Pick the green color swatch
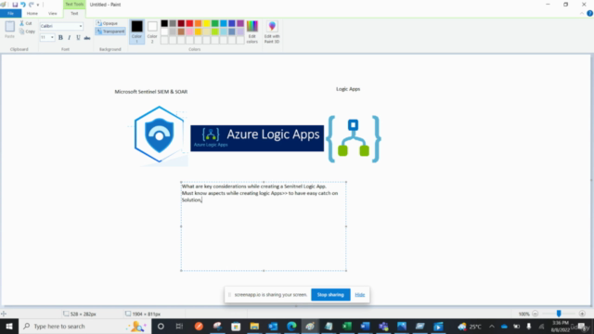This screenshot has width=594, height=334. click(x=214, y=23)
